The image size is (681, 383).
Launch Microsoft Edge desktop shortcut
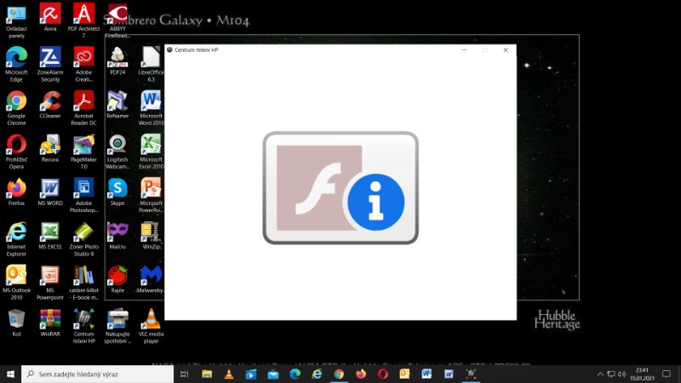click(16, 65)
